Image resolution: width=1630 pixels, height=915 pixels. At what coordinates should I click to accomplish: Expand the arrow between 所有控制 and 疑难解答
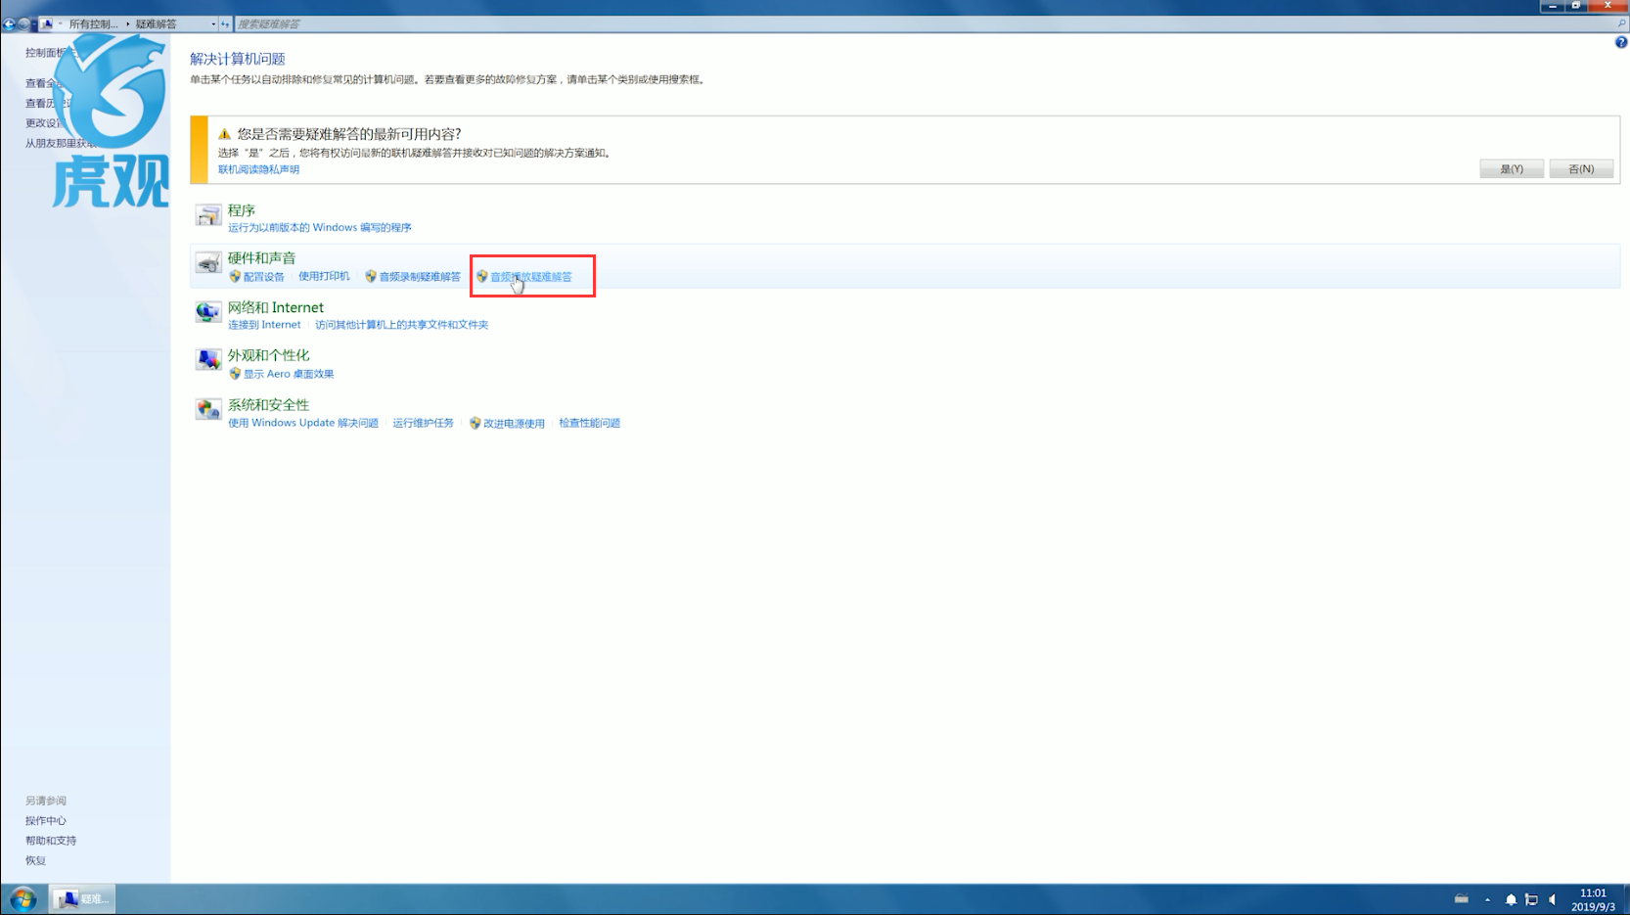[127, 23]
